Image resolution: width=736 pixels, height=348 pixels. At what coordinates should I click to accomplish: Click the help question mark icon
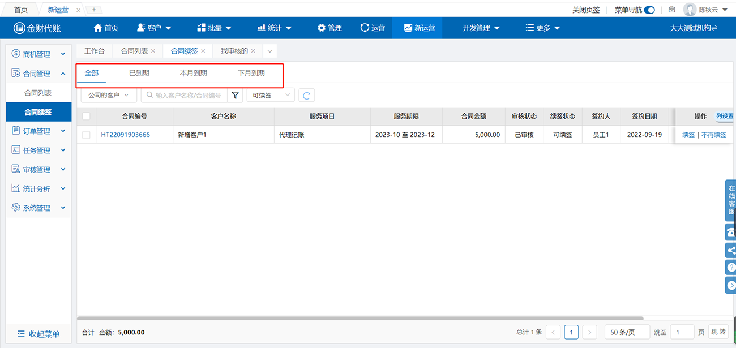(731, 268)
